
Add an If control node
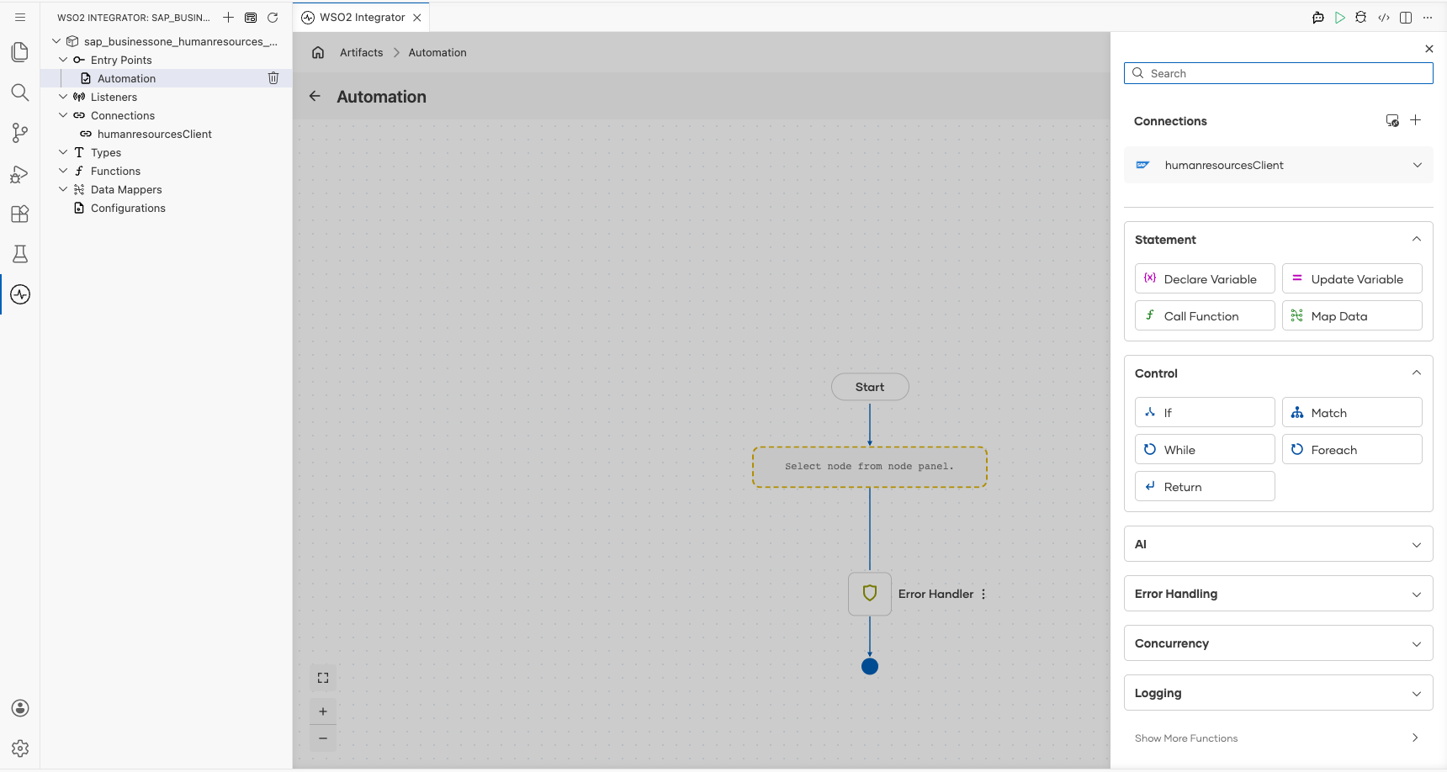1205,412
